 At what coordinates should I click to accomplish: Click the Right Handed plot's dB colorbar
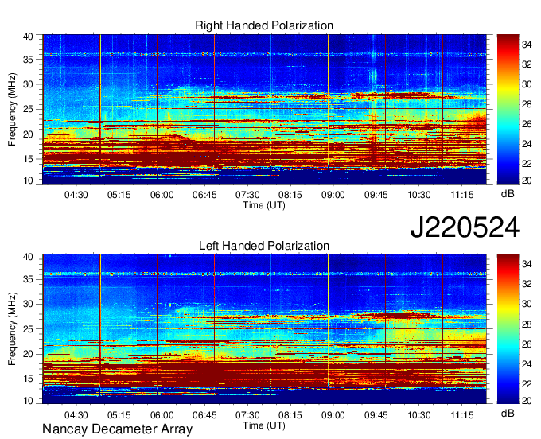point(508,109)
